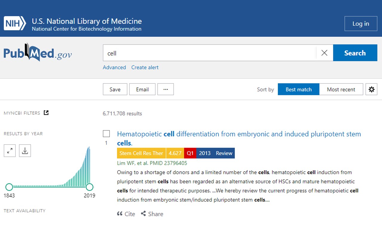Click the PubMed.gov logo
The image size is (382, 239).
click(x=38, y=53)
